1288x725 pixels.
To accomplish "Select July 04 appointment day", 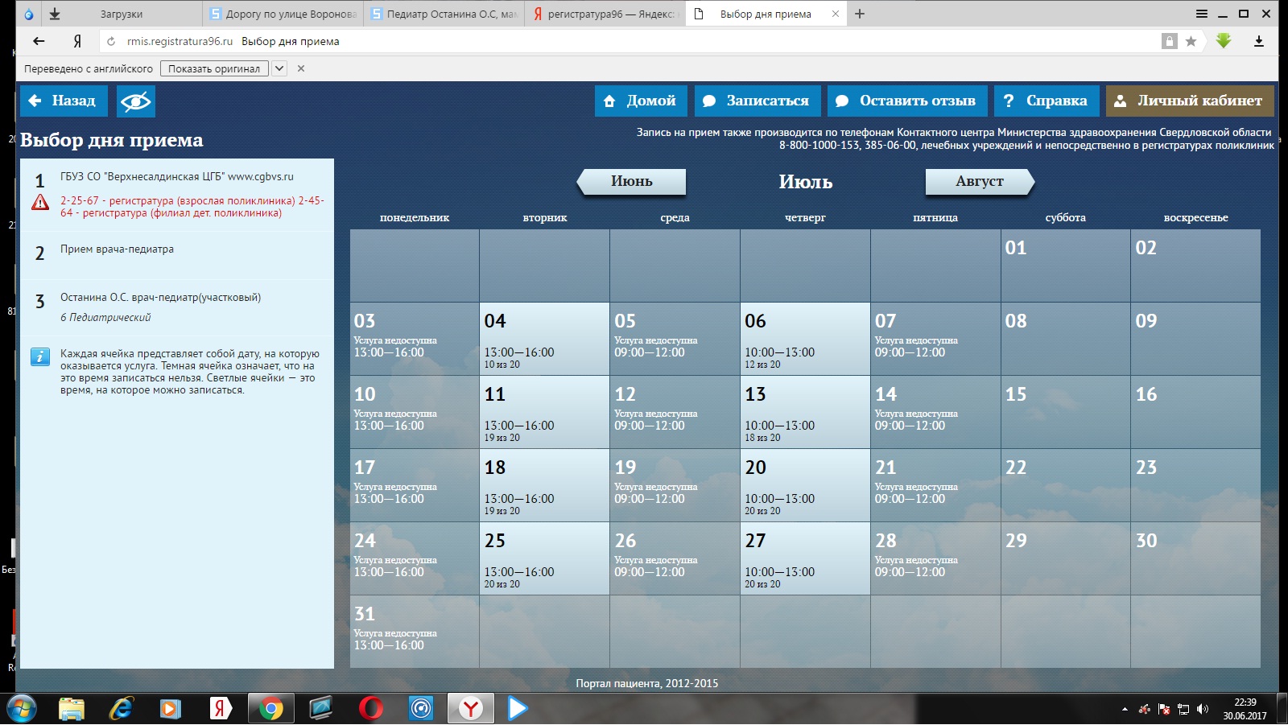I will pos(544,339).
